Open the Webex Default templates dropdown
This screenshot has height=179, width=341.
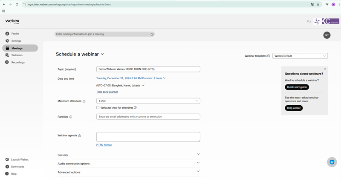pos(300,56)
